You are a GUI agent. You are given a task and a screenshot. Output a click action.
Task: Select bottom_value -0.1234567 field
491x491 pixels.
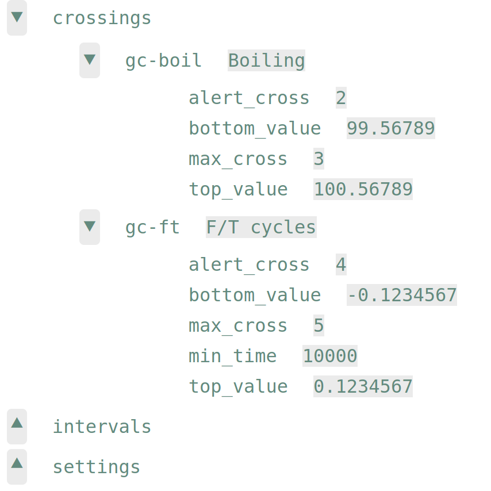point(402,295)
